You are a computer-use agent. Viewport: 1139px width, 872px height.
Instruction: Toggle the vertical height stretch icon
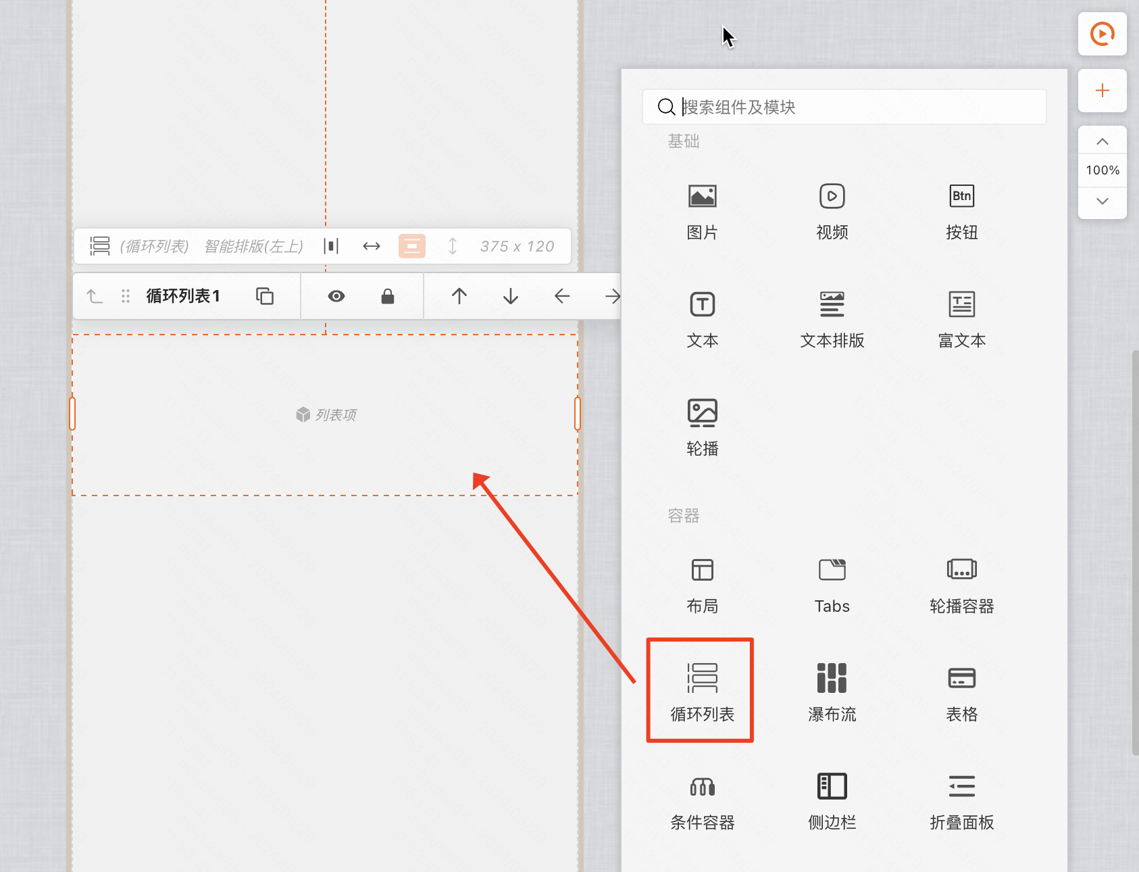(x=453, y=246)
